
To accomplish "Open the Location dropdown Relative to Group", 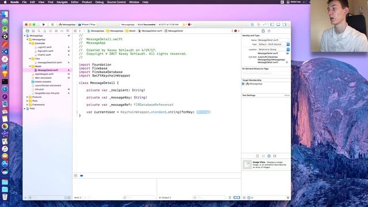I will click(x=274, y=49).
